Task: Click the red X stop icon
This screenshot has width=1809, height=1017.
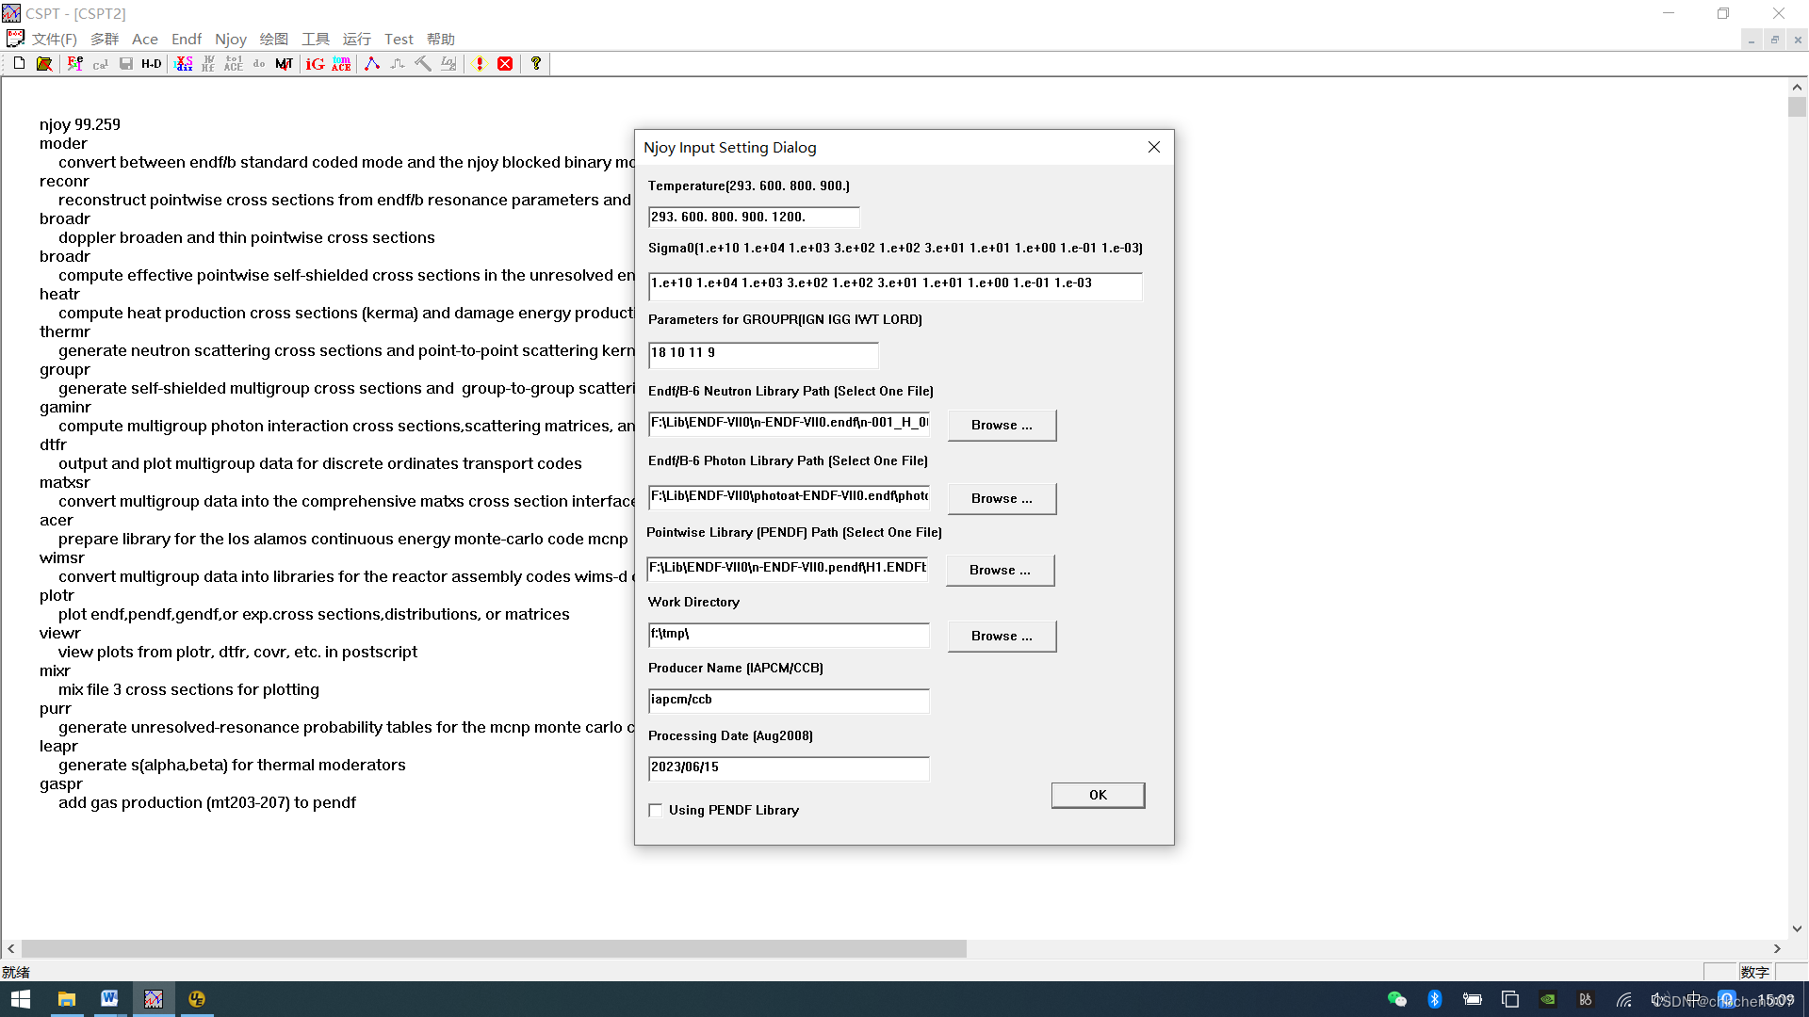Action: [505, 63]
